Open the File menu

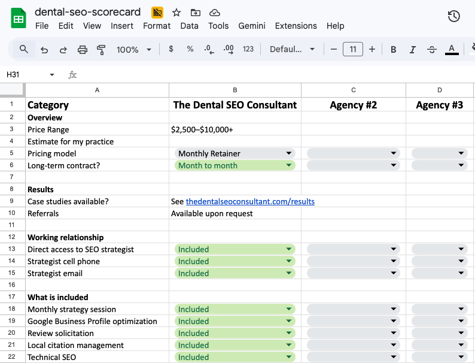[42, 26]
